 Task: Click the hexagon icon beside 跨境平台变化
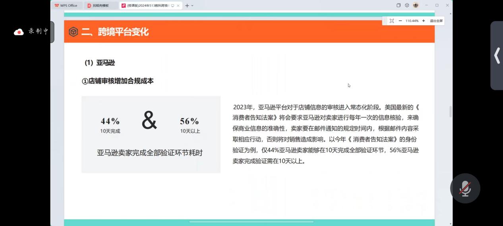[74, 32]
